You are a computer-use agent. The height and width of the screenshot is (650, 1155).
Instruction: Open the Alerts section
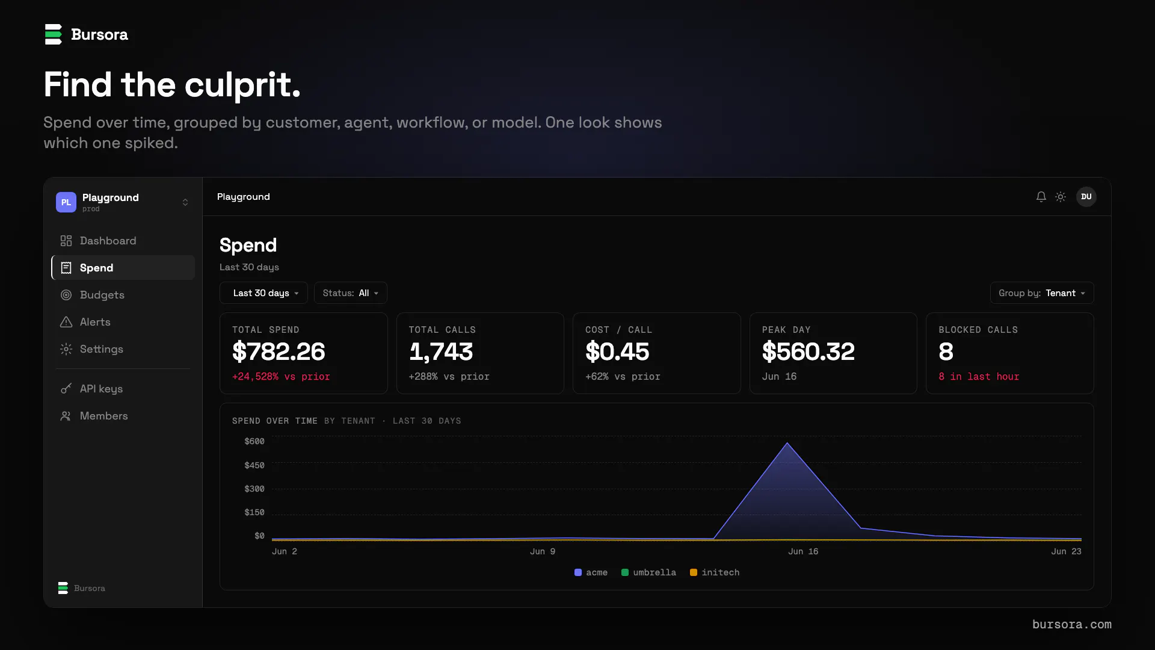click(x=123, y=322)
